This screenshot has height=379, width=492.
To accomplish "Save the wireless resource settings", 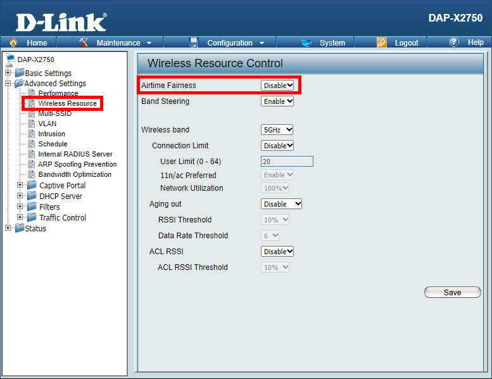I will [x=452, y=292].
